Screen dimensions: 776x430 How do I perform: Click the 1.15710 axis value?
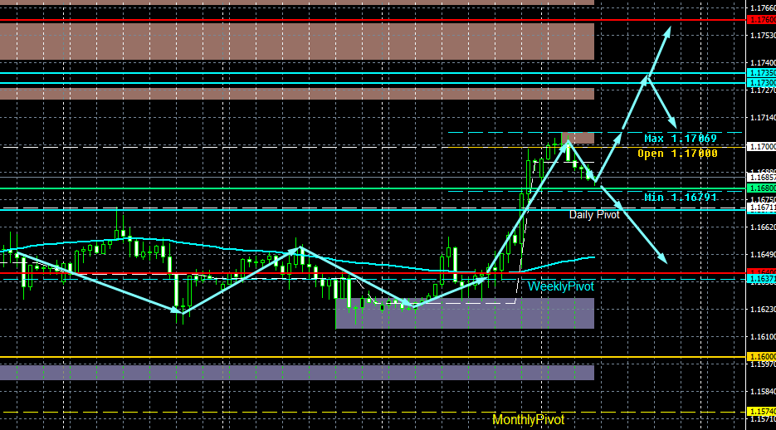[x=763, y=419]
